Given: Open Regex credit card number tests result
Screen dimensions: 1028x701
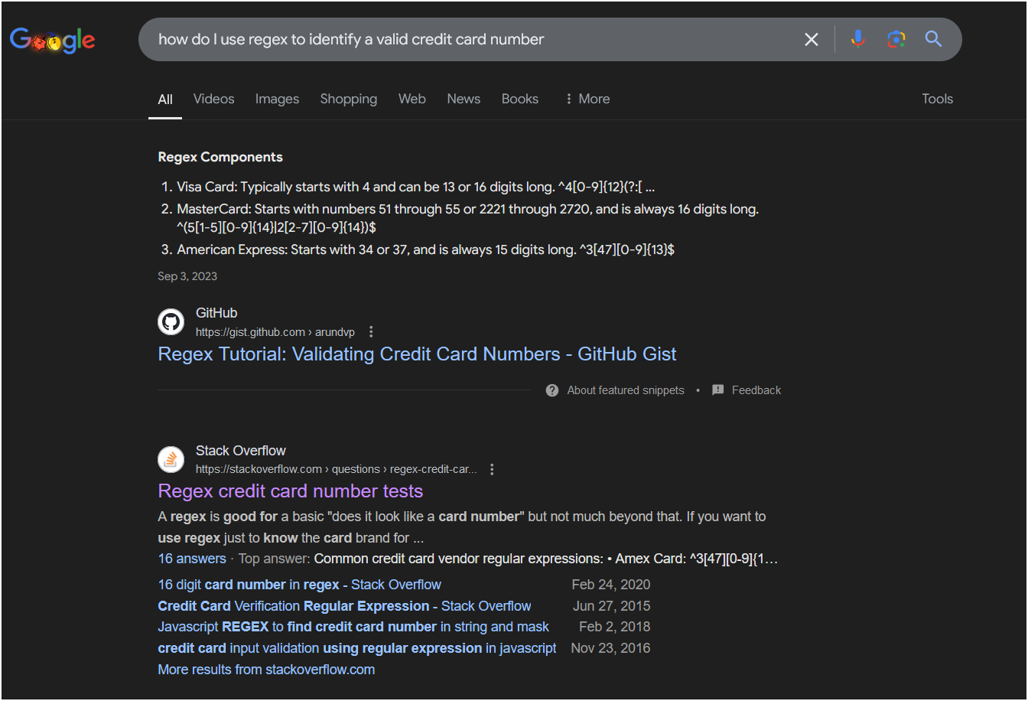Looking at the screenshot, I should tap(291, 491).
